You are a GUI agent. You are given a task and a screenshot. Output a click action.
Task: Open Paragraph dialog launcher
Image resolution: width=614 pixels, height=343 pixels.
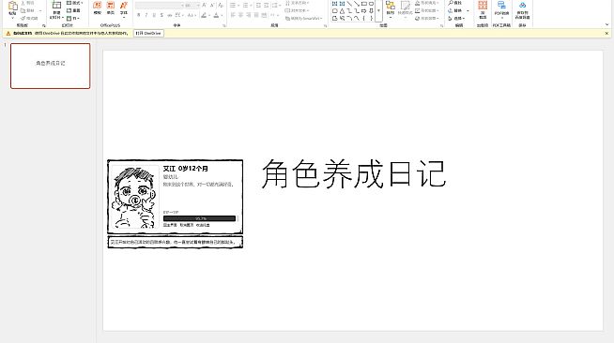[x=326, y=25]
